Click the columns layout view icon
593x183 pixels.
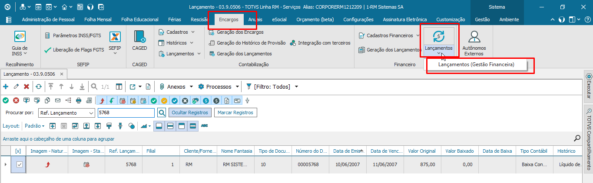tap(119, 87)
